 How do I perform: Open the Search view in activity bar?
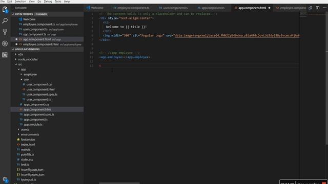pos(5,20)
